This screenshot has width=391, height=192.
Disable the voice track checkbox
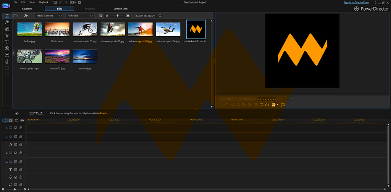[x=16, y=177]
